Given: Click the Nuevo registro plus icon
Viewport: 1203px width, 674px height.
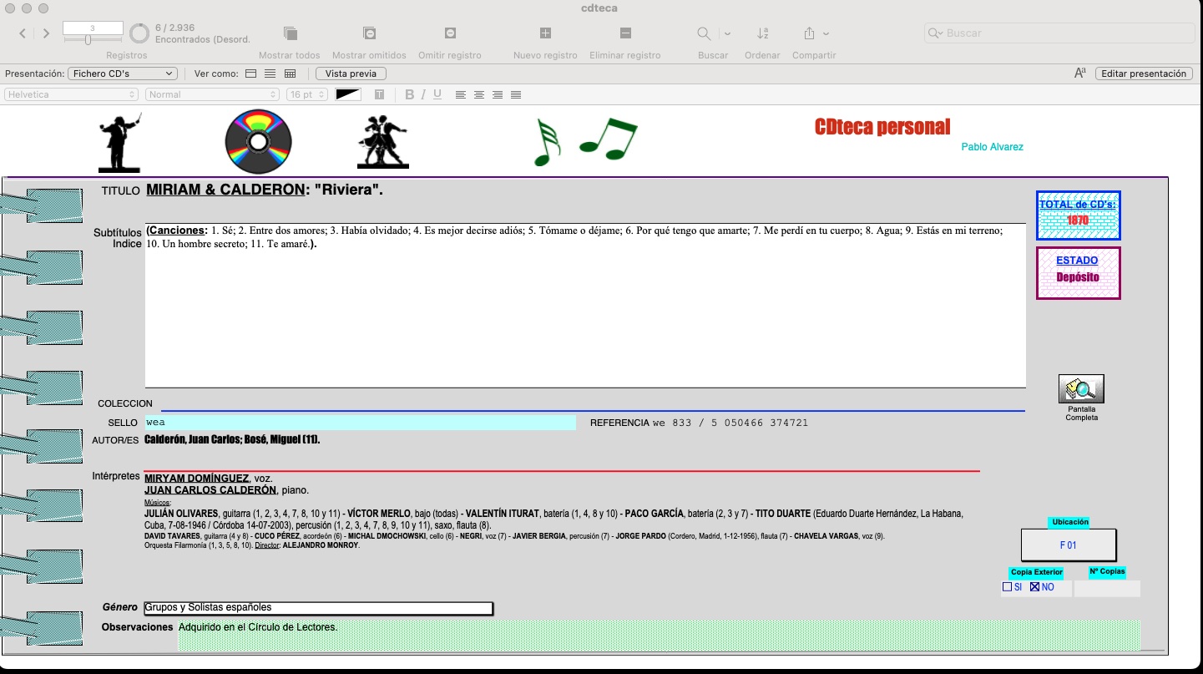Looking at the screenshot, I should point(545,33).
